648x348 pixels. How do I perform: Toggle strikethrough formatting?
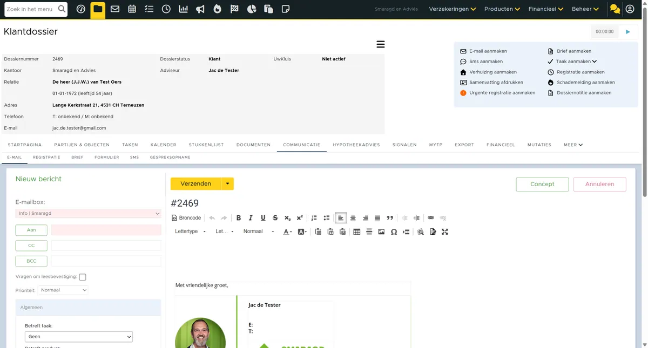(275, 218)
